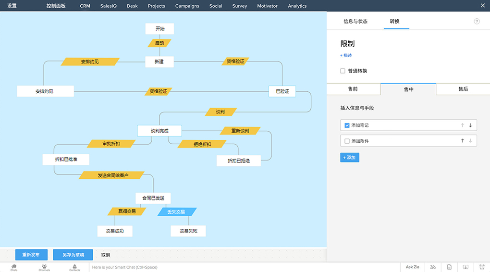Viewport: 490px width, 272px height.
Task: Enable the 普通转换 checkbox
Action: click(343, 71)
